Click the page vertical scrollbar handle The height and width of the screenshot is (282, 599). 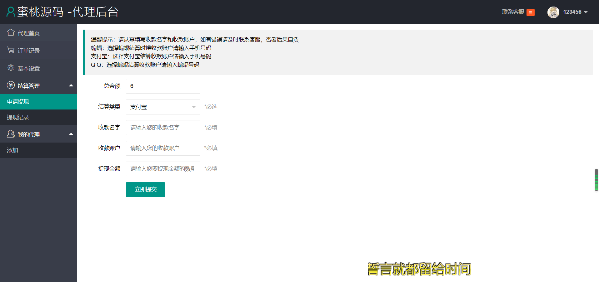[596, 180]
